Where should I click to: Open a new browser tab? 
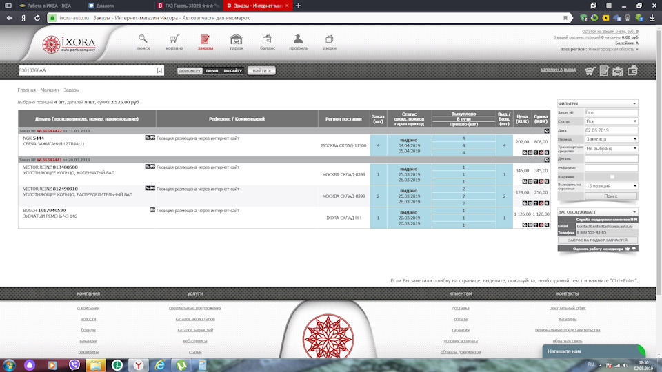tap(298, 6)
